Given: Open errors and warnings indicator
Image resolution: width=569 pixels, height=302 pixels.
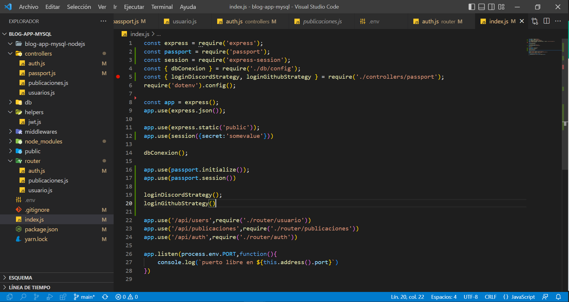Looking at the screenshot, I should pyautogui.click(x=127, y=297).
